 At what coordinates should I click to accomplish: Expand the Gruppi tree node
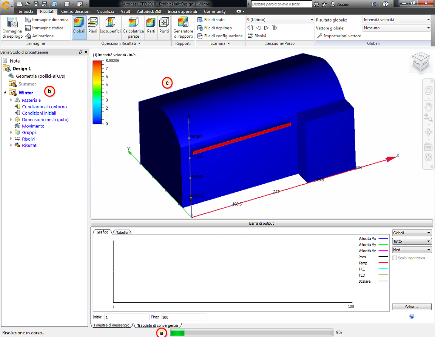point(11,132)
